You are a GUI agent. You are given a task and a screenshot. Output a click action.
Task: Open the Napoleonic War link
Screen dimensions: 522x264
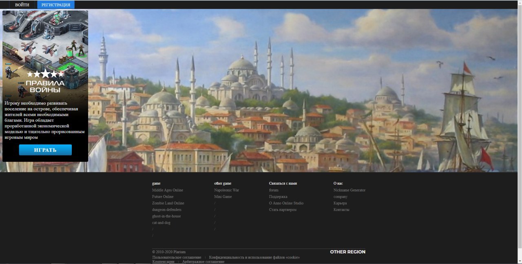pos(226,190)
